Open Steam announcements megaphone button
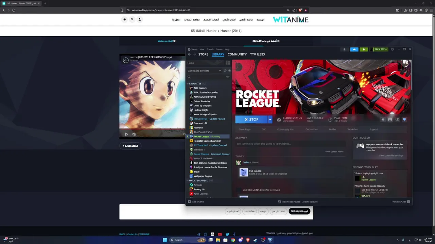This screenshot has height=244, width=435. (x=354, y=49)
